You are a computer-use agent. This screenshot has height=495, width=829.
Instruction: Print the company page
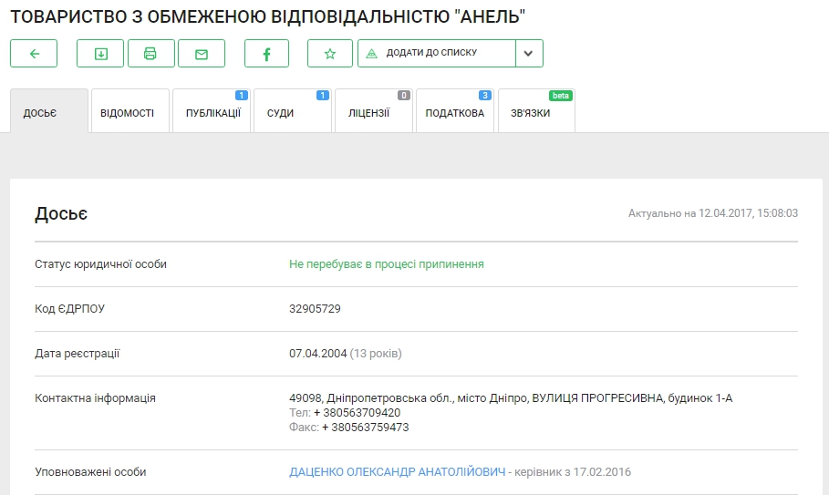pyautogui.click(x=151, y=54)
